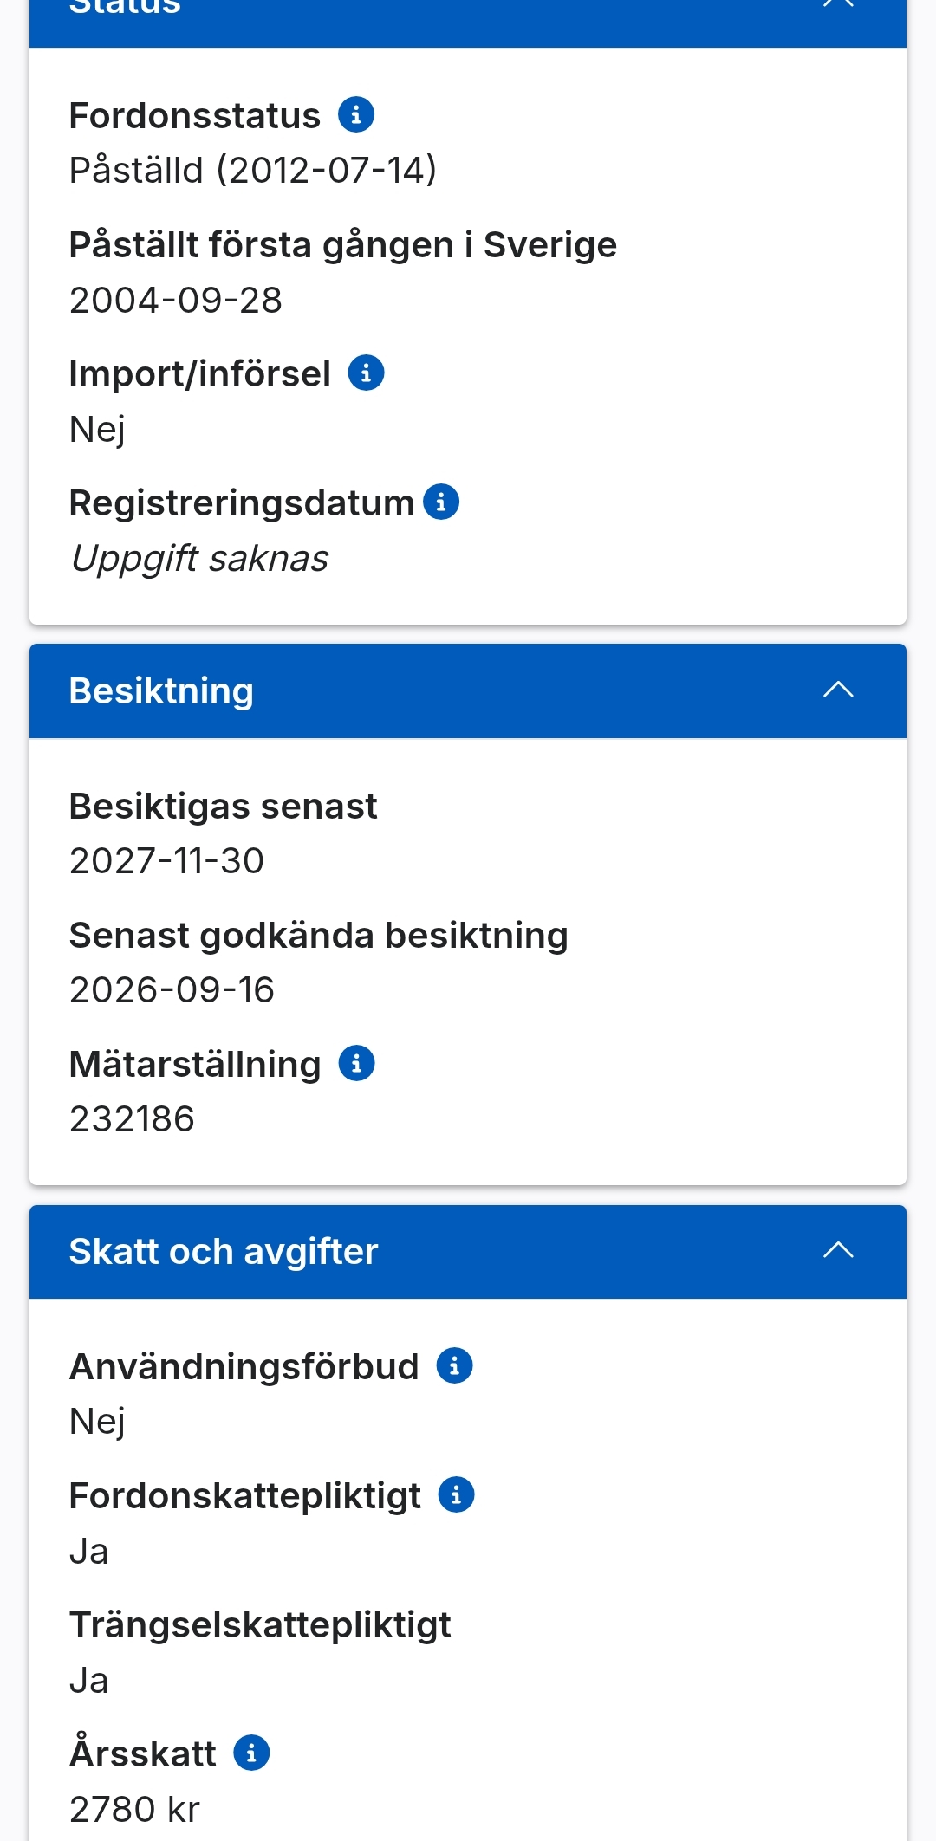Viewport: 936px width, 1841px height.
Task: Open the Årsskatt info icon
Action: [x=251, y=1753]
